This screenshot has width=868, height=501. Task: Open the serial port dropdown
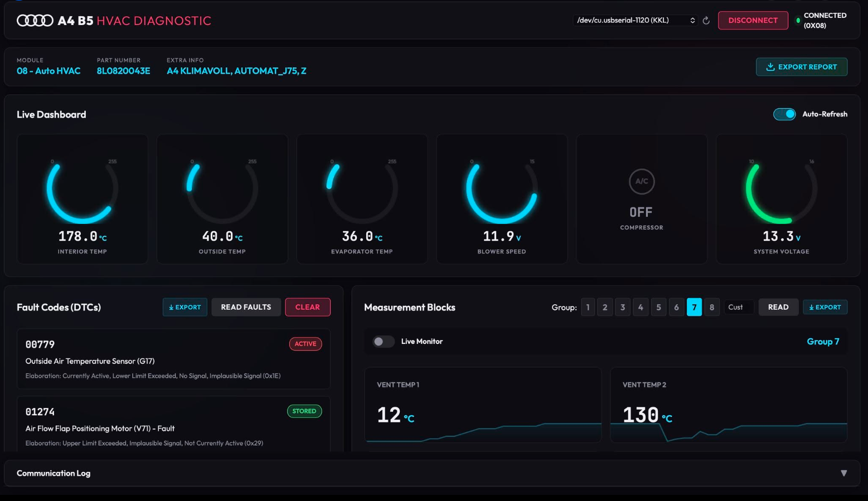pyautogui.click(x=636, y=20)
